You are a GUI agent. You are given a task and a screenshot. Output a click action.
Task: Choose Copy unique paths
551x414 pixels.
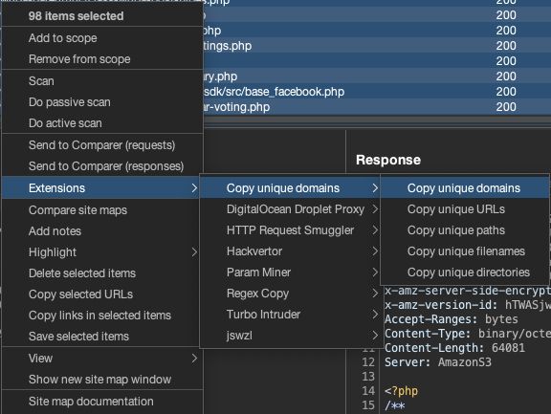[465, 230]
